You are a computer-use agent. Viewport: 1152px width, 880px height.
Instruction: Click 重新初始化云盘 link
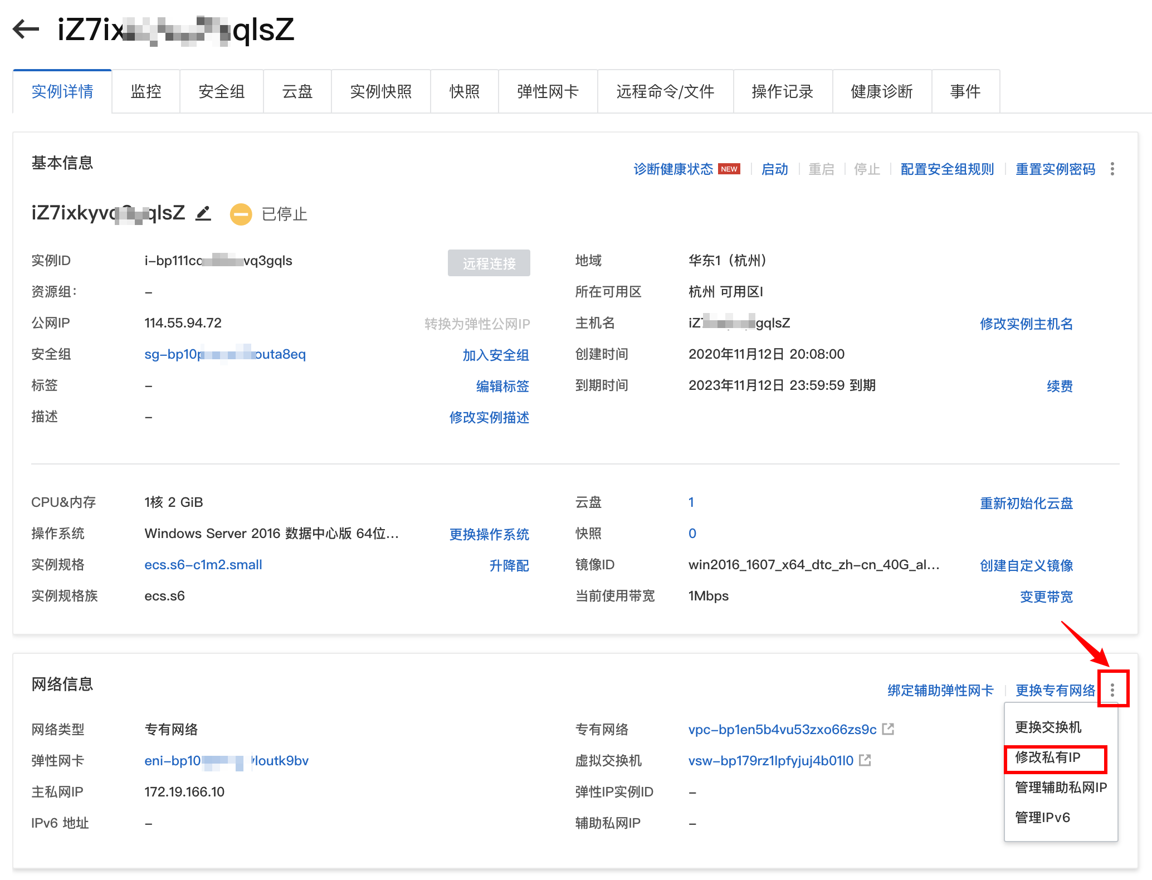pos(1027,503)
